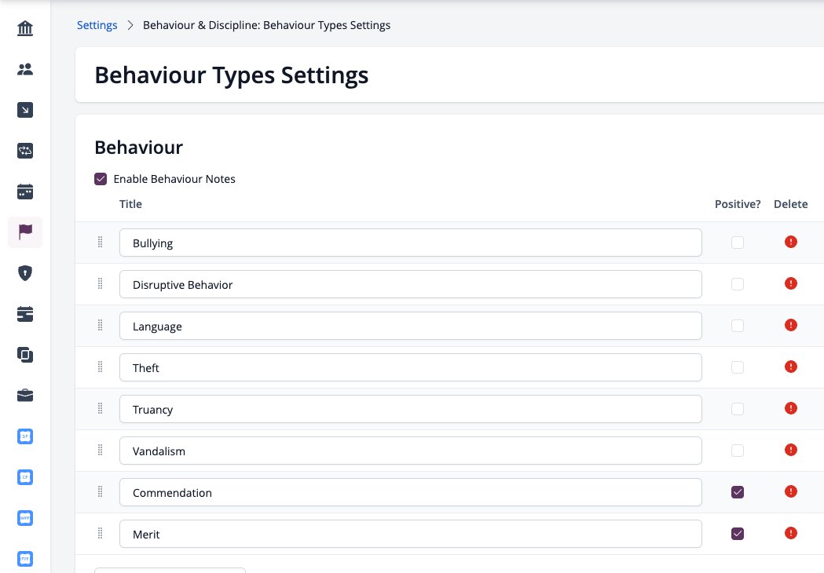Open the people group sidebar icon

25,69
